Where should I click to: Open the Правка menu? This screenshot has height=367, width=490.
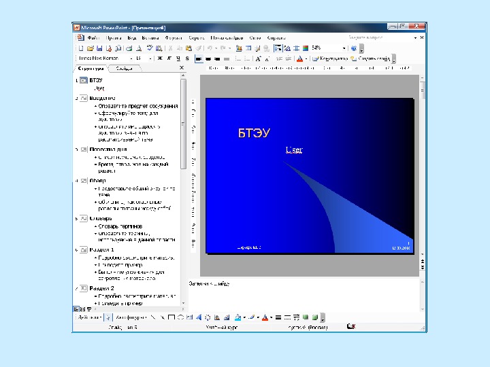pyautogui.click(x=114, y=38)
